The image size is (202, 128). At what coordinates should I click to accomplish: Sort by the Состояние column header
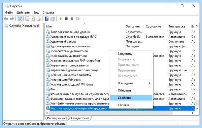(153, 26)
